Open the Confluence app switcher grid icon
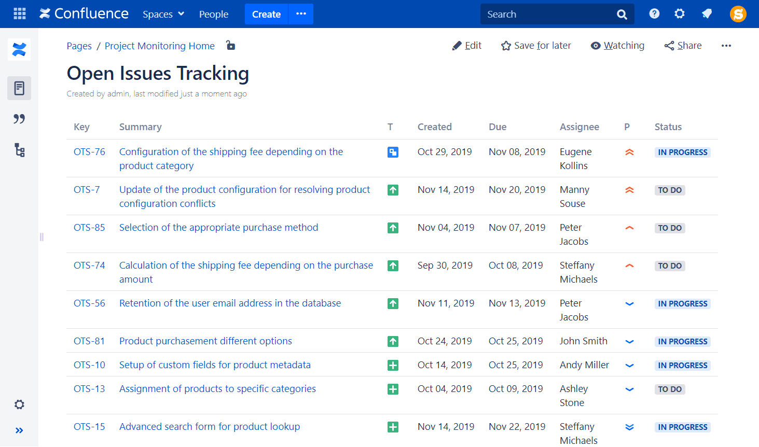 (x=19, y=13)
